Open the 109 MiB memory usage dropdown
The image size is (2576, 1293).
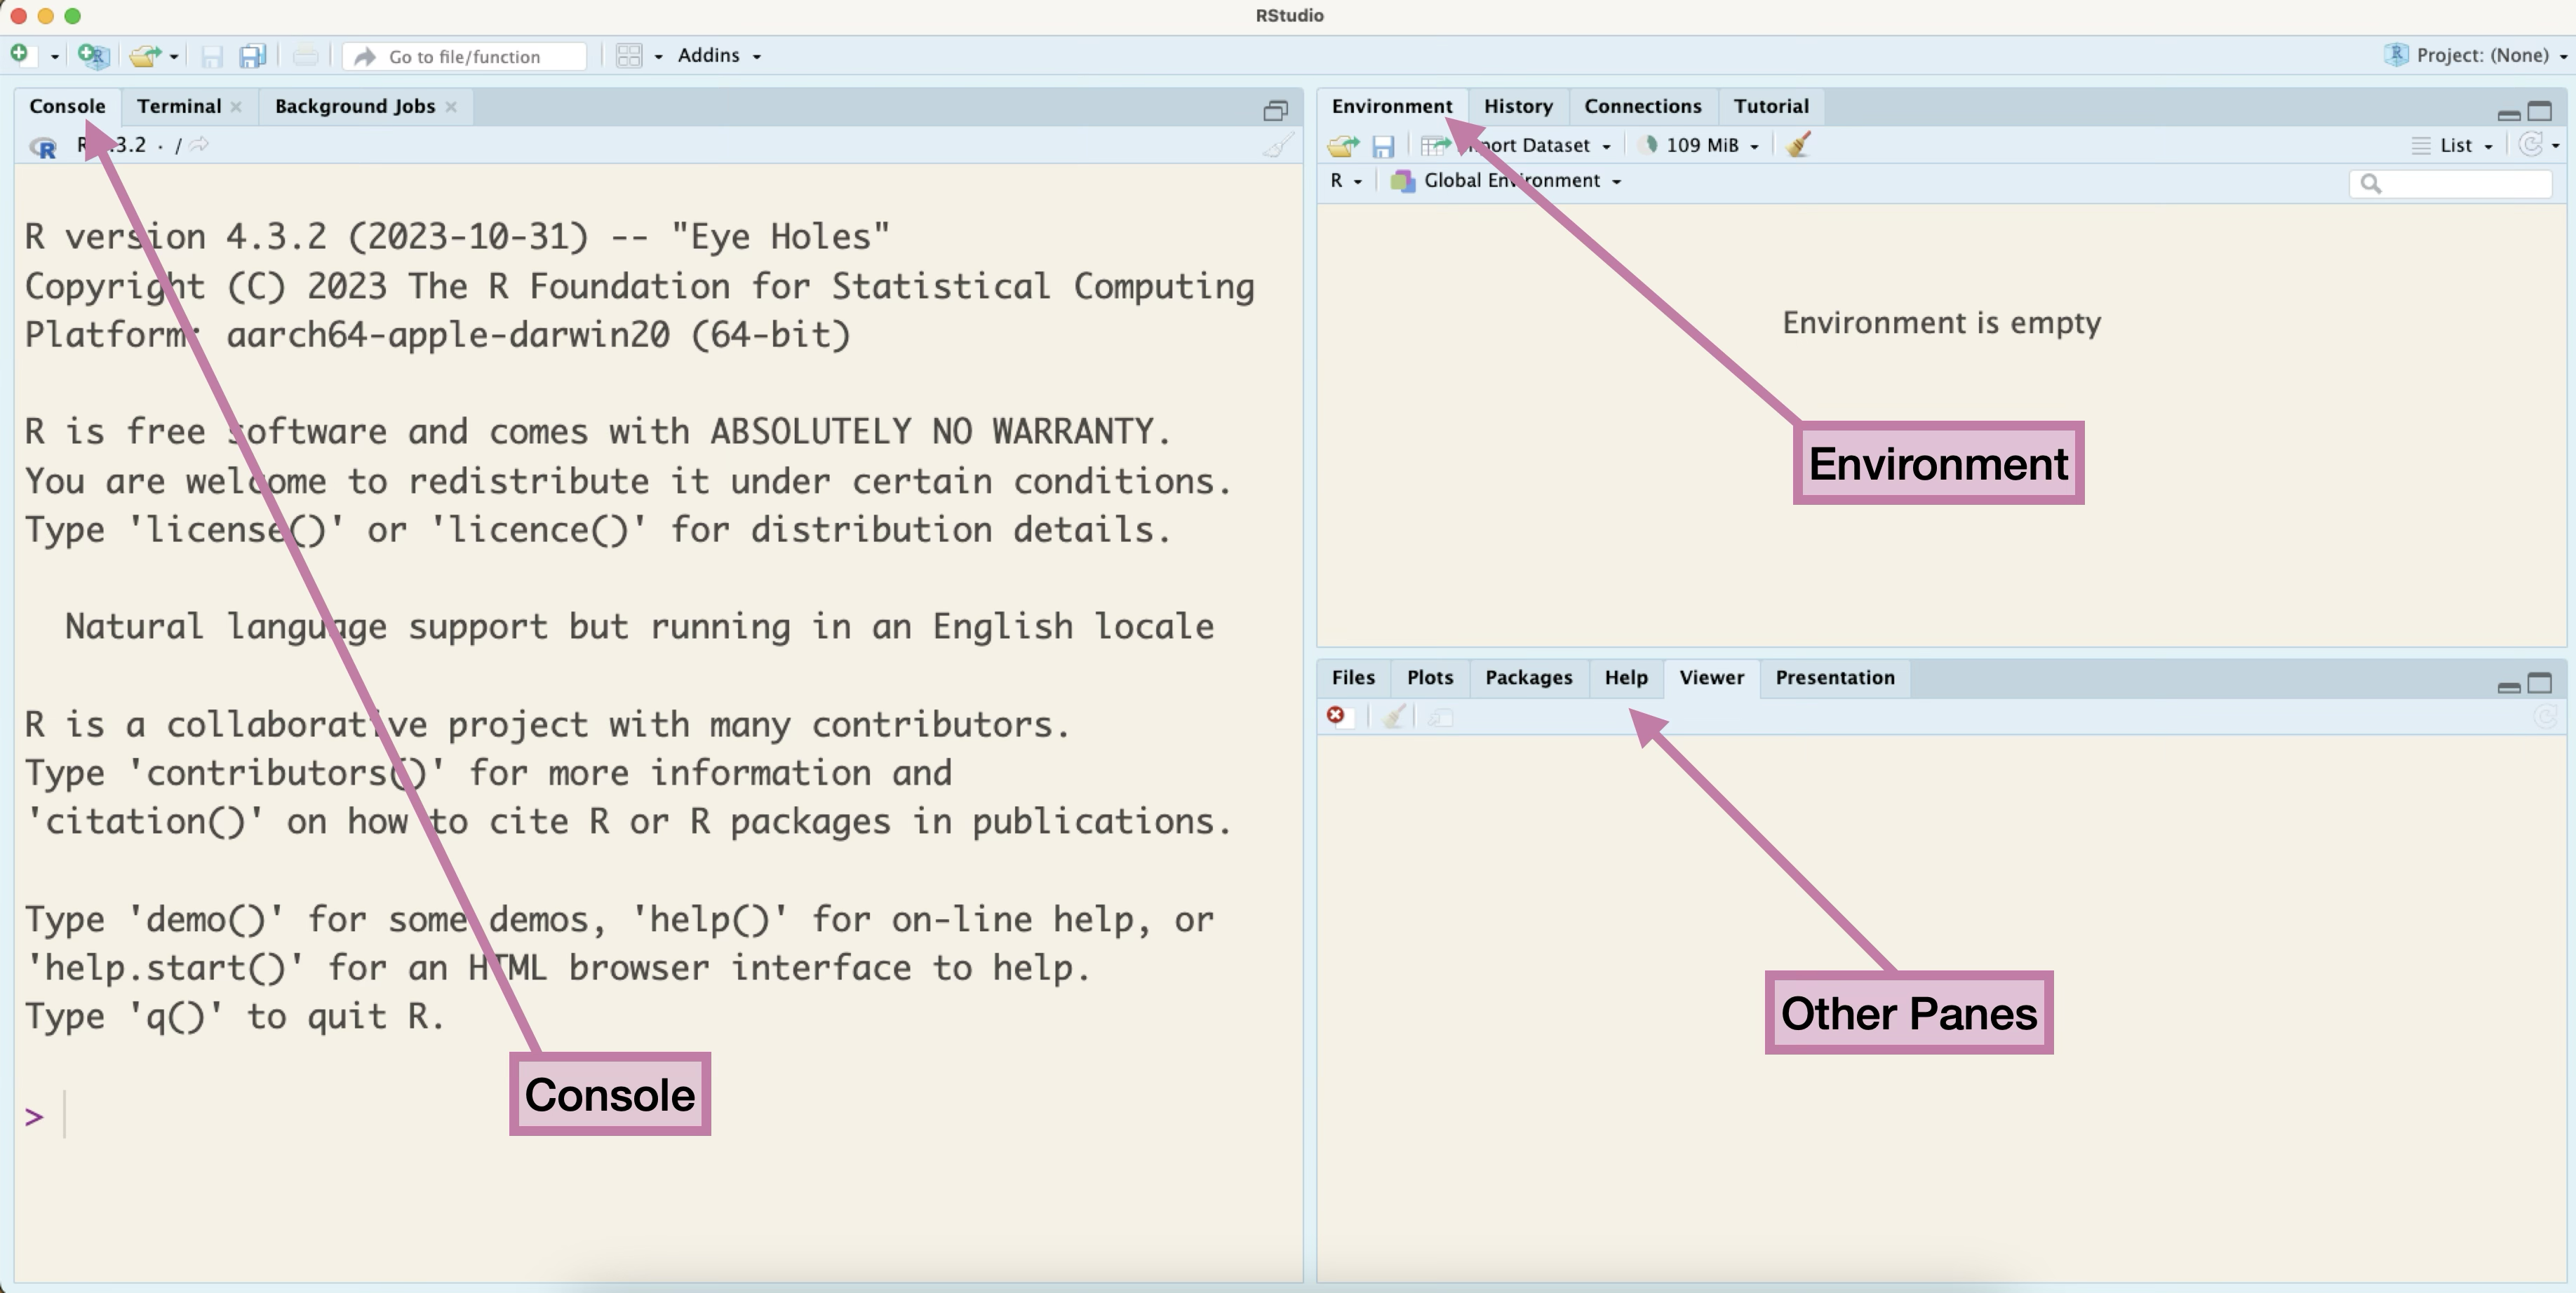[x=1700, y=145]
